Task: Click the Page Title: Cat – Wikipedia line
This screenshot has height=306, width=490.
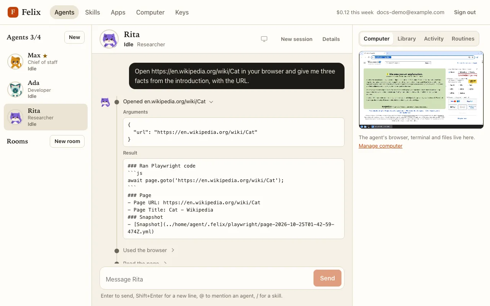Action: (x=170, y=210)
